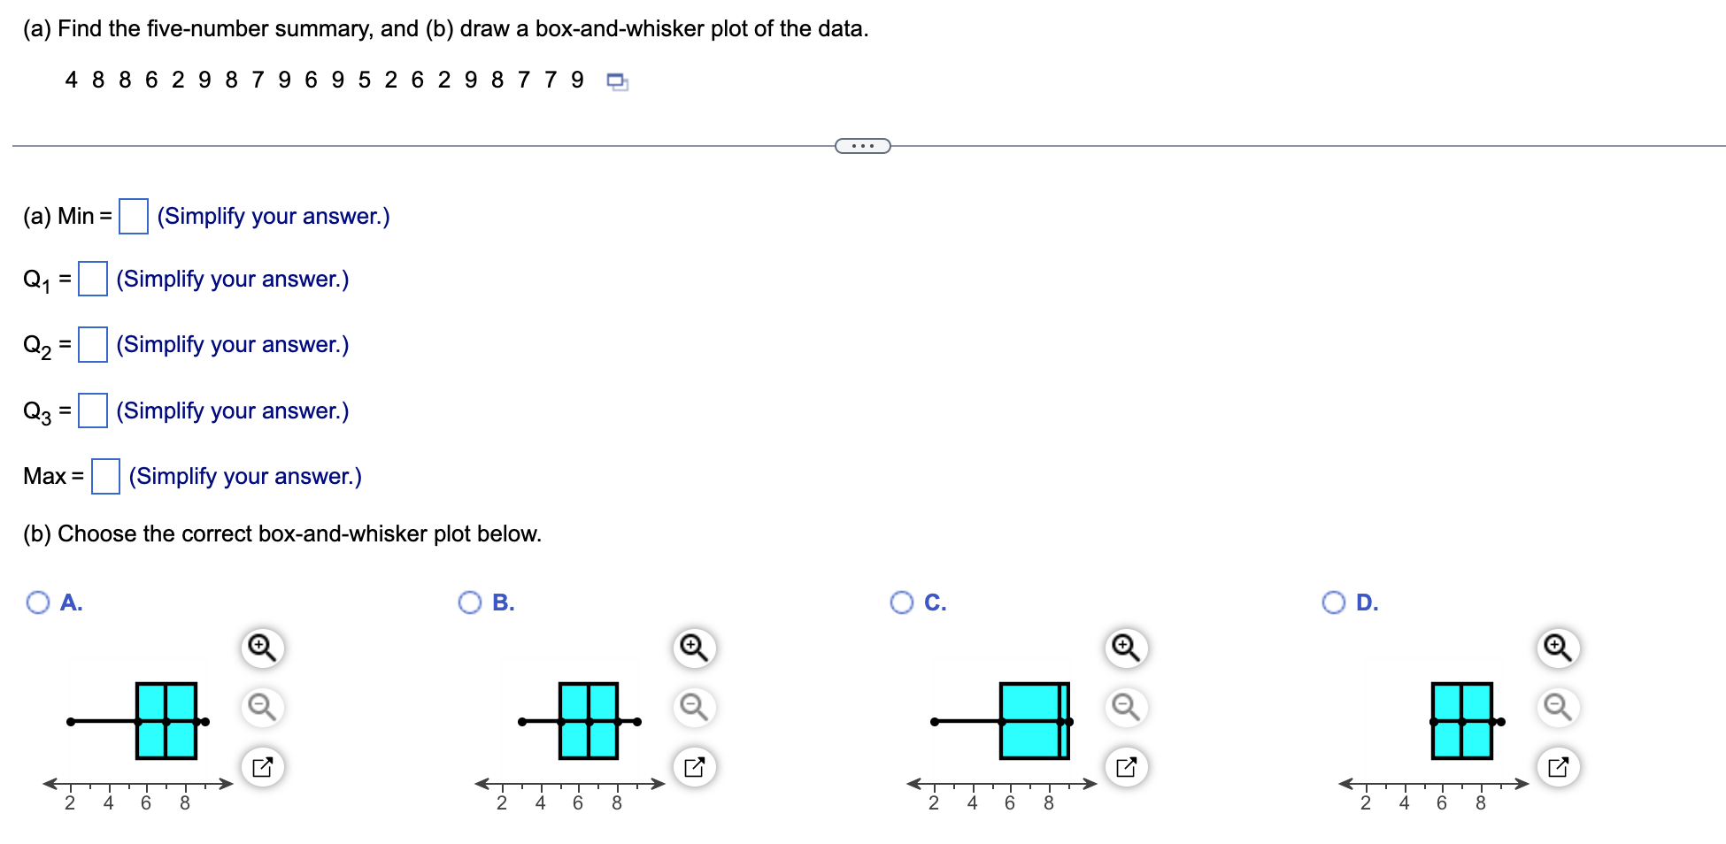This screenshot has height=844, width=1726.
Task: Click the Min answer box
Action: click(x=132, y=215)
